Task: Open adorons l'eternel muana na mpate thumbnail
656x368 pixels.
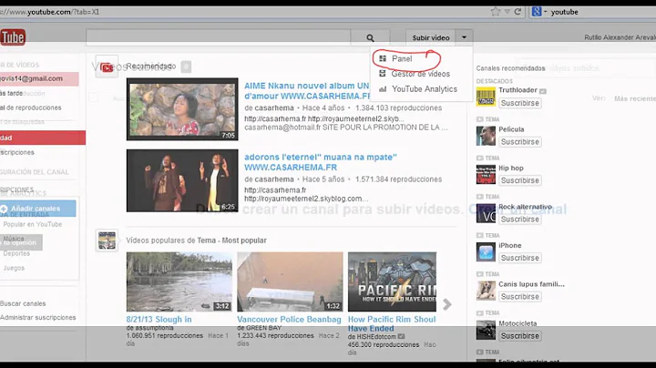Action: click(182, 180)
